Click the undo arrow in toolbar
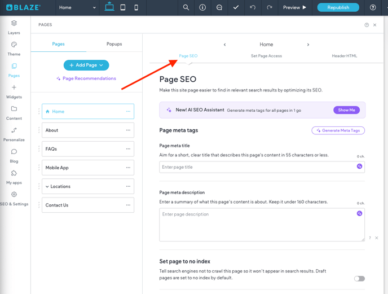 tap(253, 7)
